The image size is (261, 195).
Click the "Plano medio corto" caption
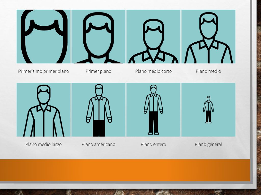pos(153,71)
